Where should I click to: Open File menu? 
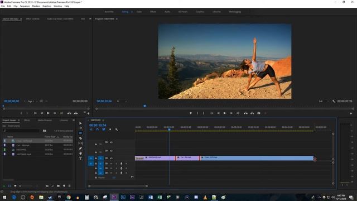point(3,6)
